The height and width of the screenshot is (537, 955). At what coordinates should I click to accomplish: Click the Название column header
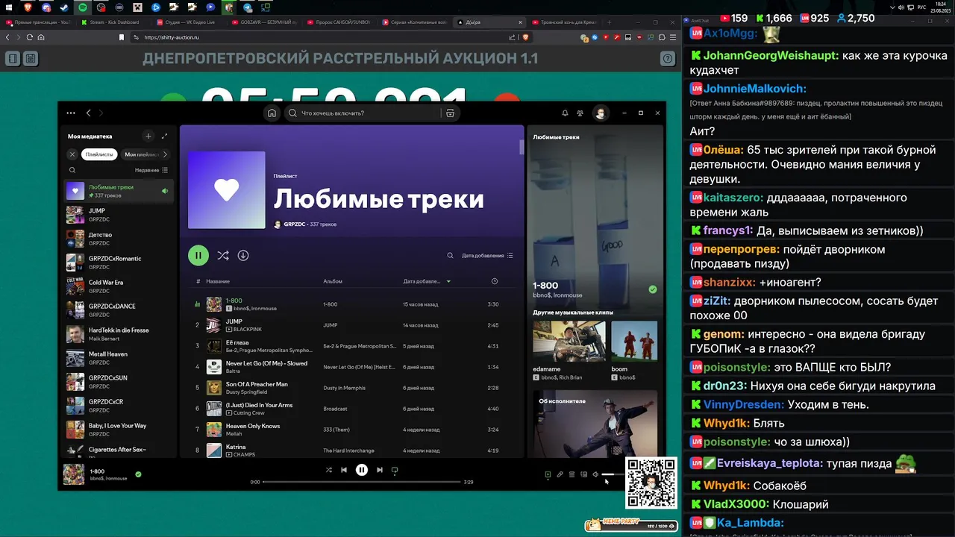pyautogui.click(x=218, y=281)
